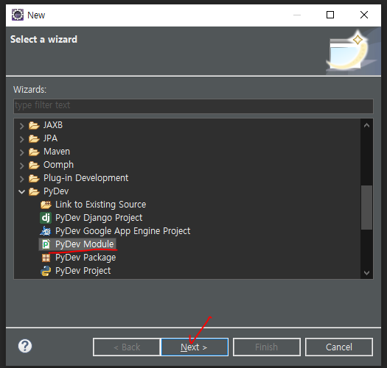Expand the JPA category
387x368 pixels.
[x=21, y=139]
